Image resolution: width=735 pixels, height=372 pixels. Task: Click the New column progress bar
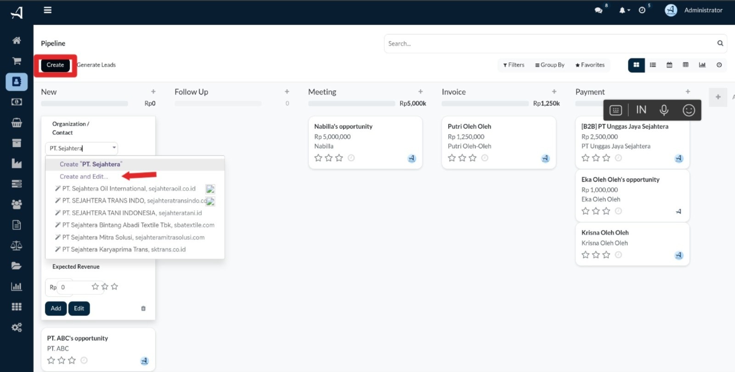[x=85, y=104]
